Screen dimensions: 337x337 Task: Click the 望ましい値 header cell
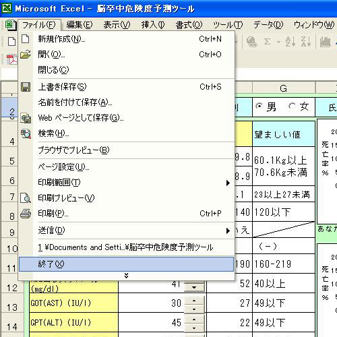(284, 134)
